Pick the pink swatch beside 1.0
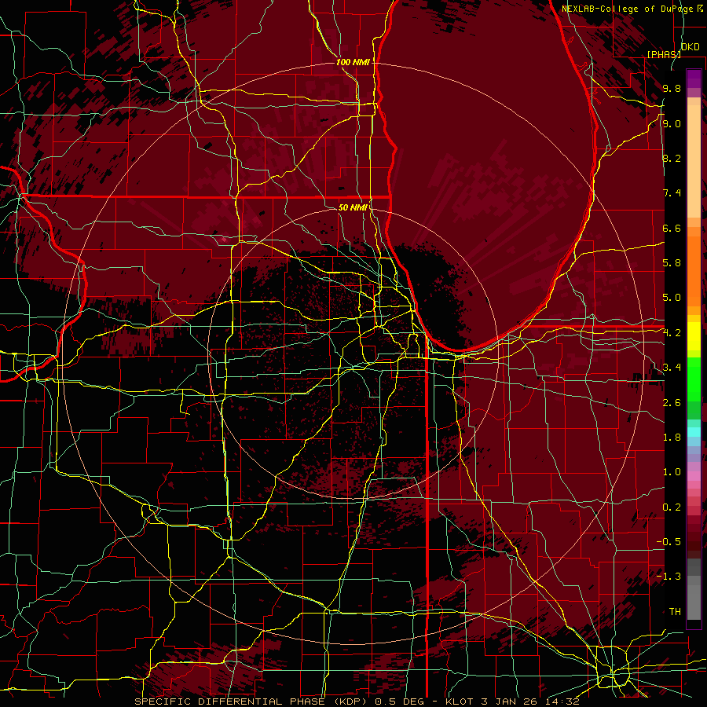This screenshot has width=707, height=707. tap(694, 476)
